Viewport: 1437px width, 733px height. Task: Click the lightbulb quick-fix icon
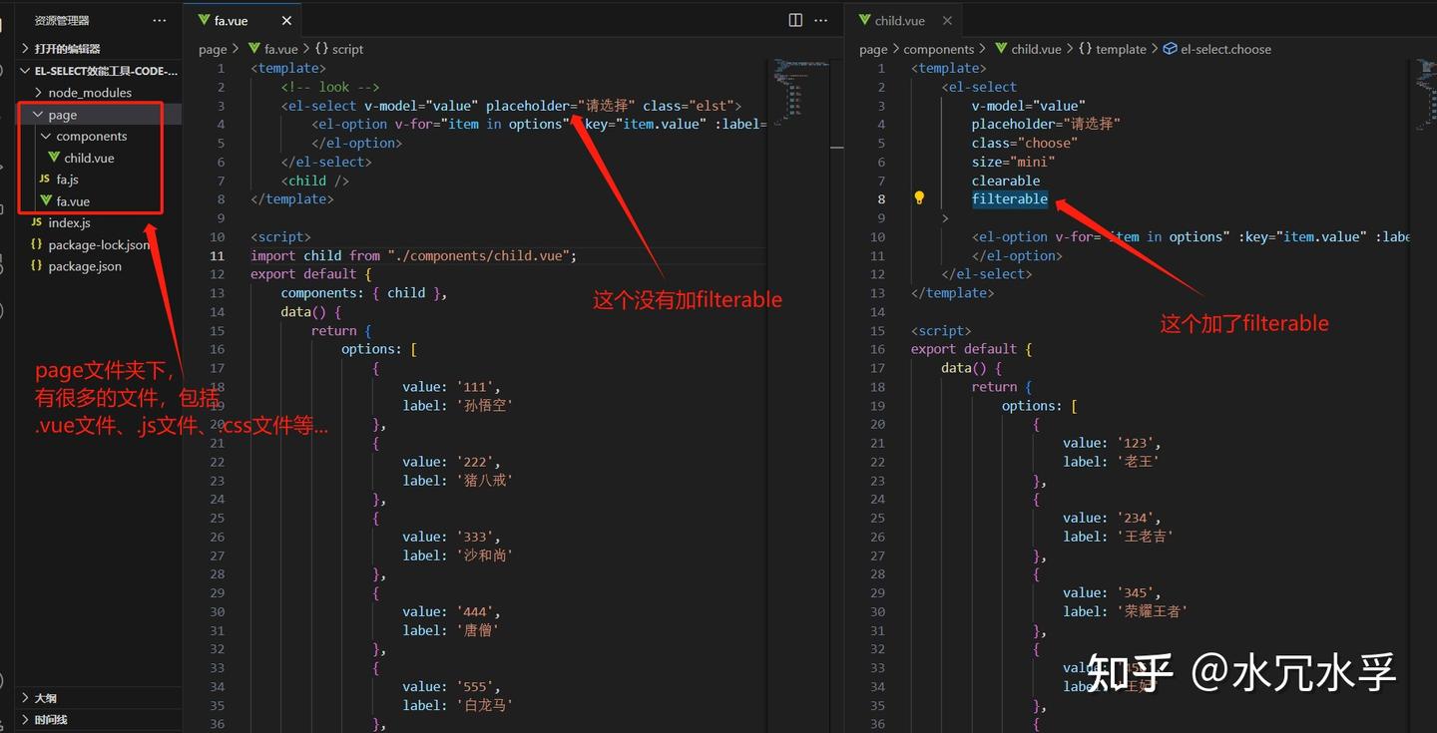coord(919,198)
